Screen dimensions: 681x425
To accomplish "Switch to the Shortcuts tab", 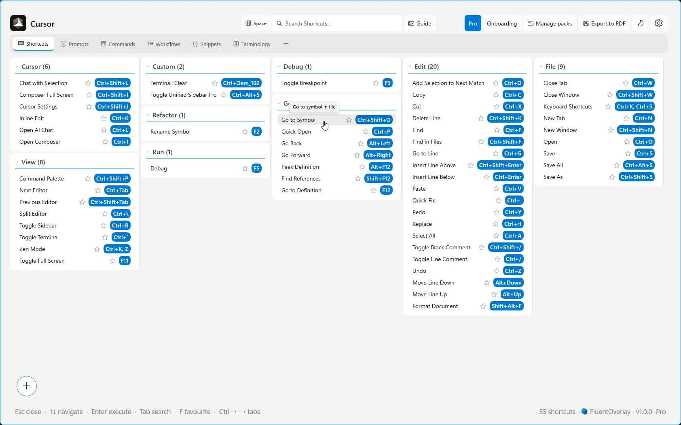I will 33,43.
